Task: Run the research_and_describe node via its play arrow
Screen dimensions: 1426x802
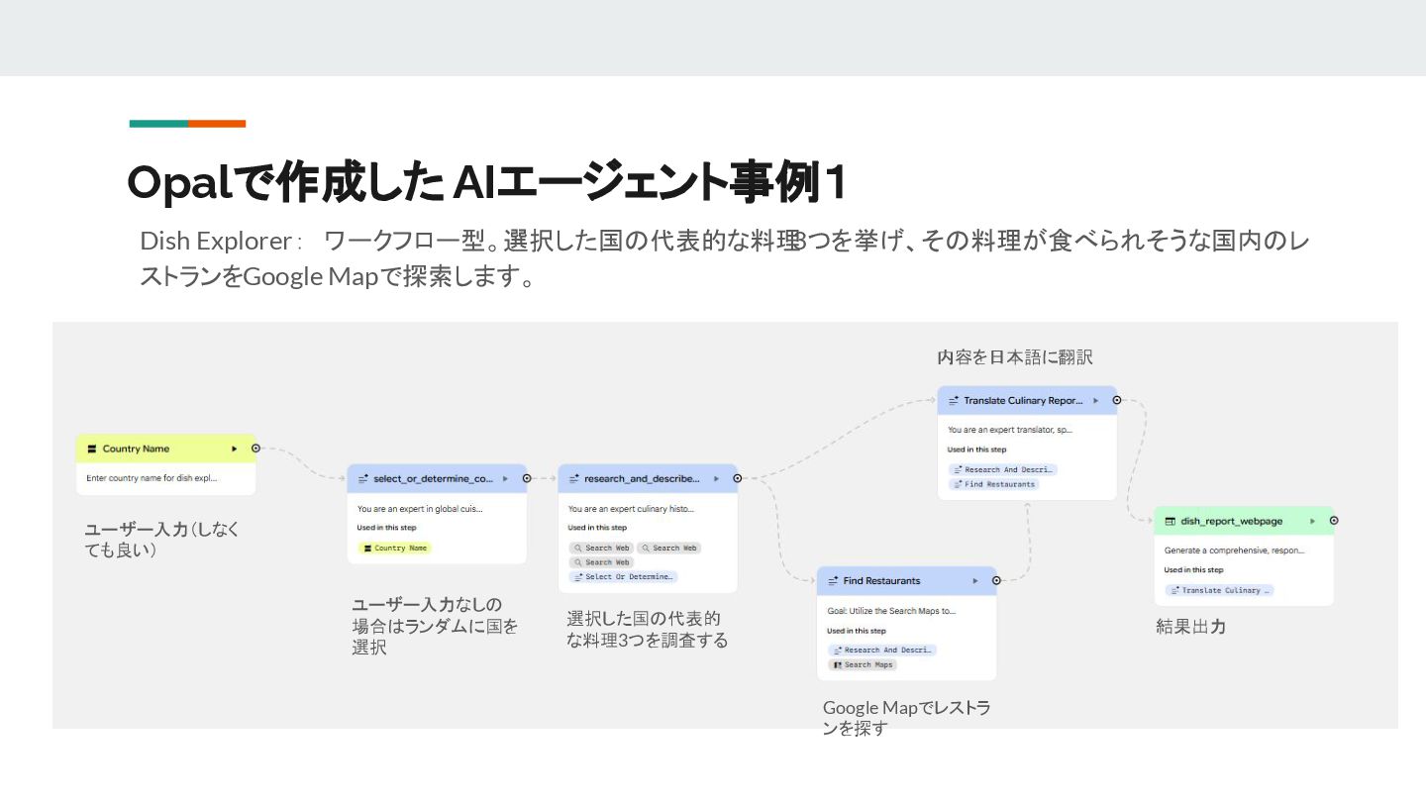Action: [x=716, y=478]
